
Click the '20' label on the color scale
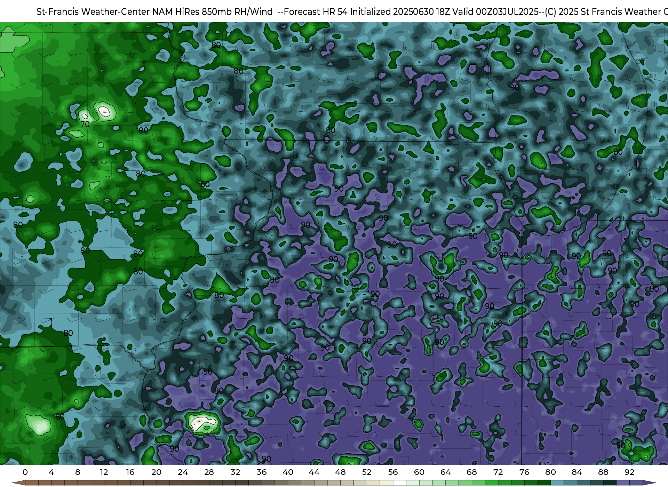(x=157, y=472)
